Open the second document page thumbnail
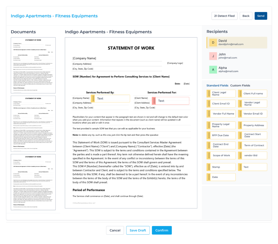 point(33,124)
